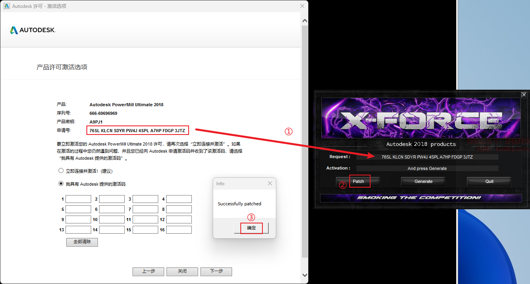
Task: Click the vertical scrollbar thumb in Autodesk window
Action: 304,142
